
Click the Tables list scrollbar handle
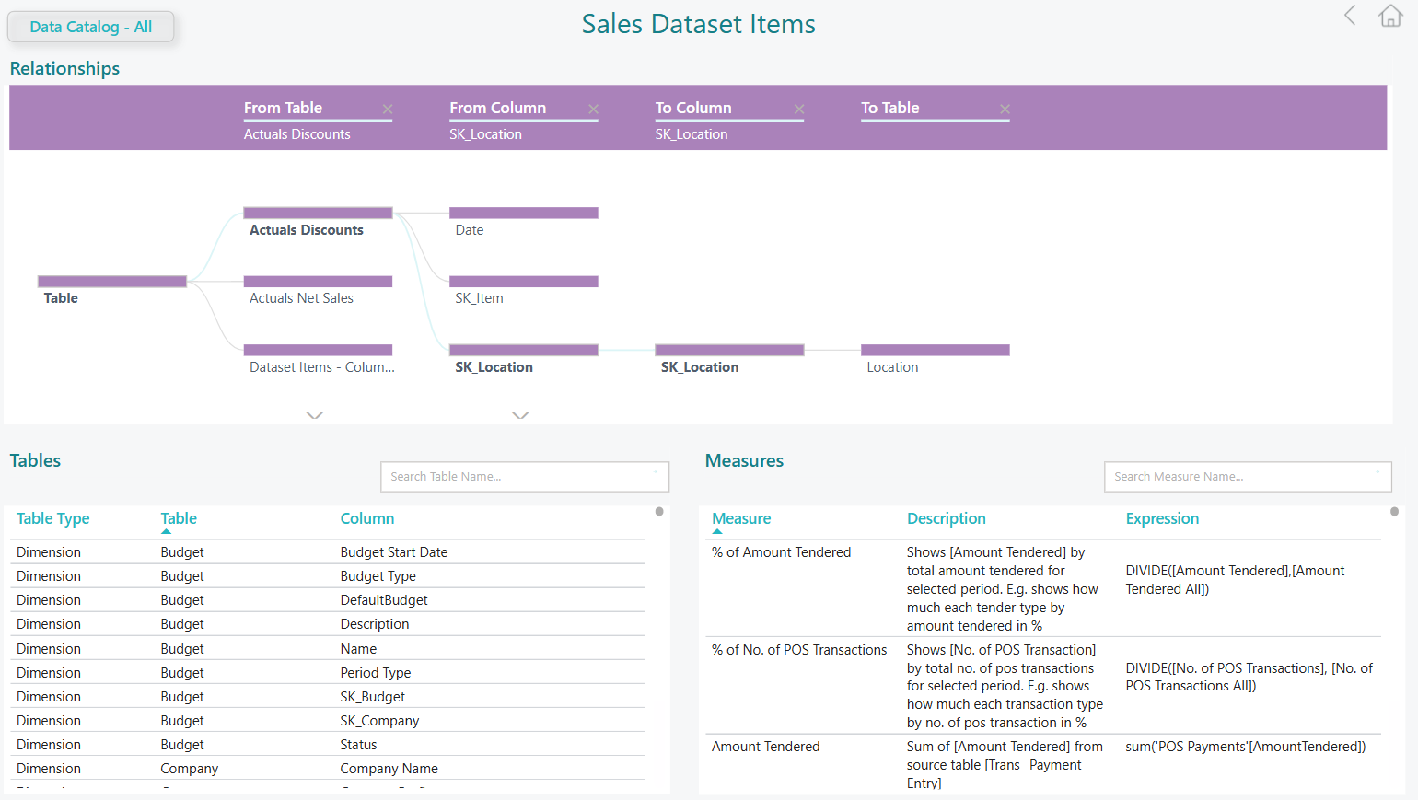click(659, 512)
